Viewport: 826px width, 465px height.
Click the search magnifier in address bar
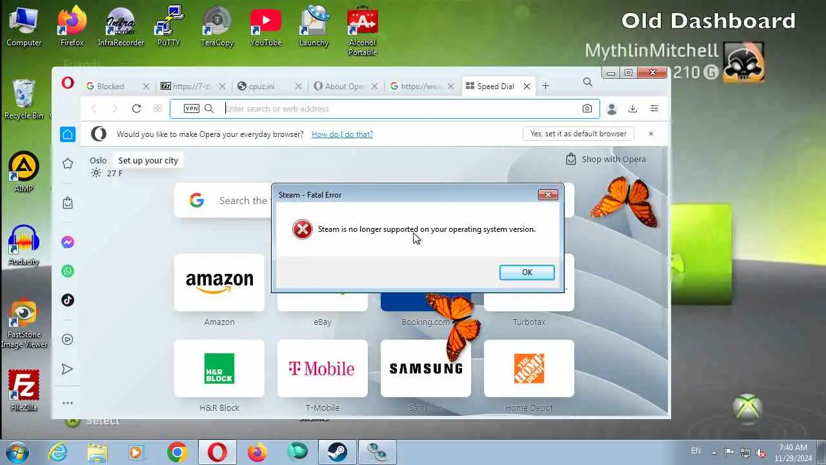(209, 108)
